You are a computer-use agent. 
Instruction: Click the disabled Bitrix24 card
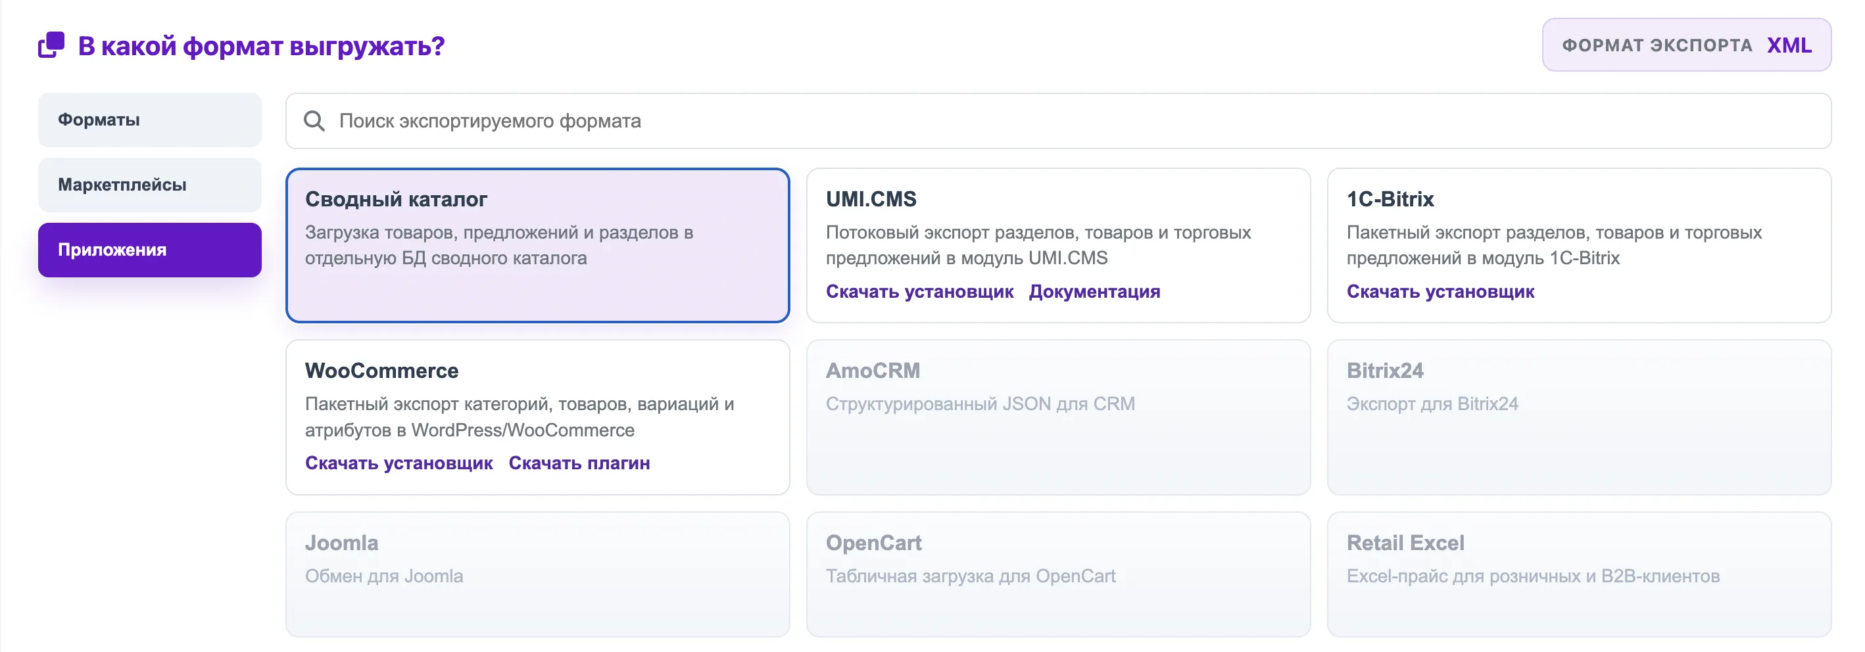coord(1579,417)
